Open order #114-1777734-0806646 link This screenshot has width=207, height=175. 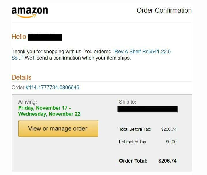point(52,87)
